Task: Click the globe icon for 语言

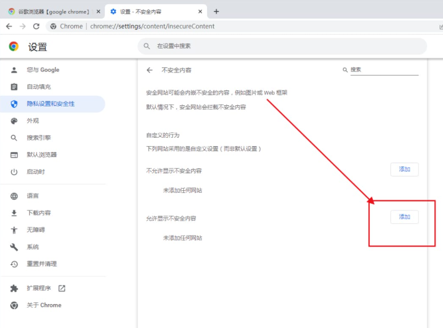Action: pos(14,196)
